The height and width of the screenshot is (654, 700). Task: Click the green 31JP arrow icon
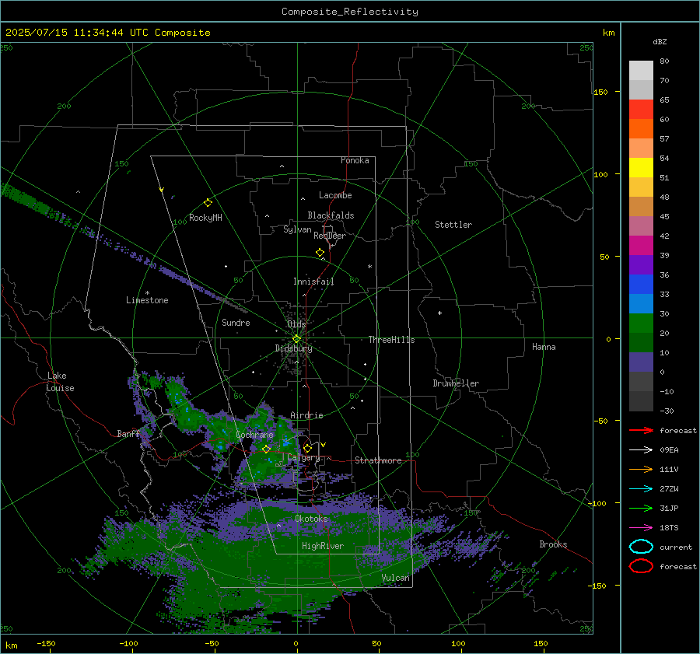pos(641,508)
